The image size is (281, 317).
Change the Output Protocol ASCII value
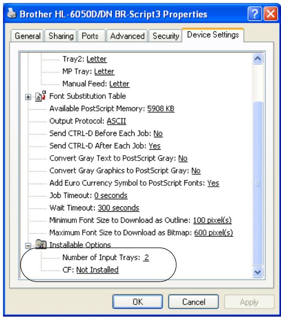coord(116,121)
